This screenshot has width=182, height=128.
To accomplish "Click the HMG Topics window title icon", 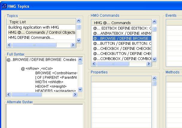I will point(4,6).
